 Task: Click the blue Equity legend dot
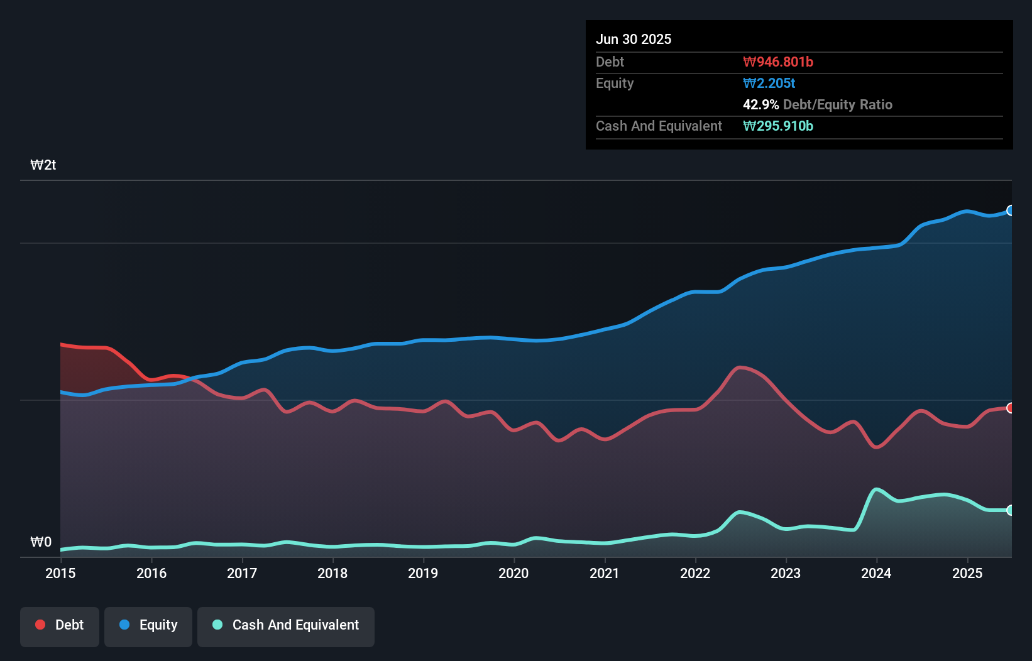coord(124,625)
